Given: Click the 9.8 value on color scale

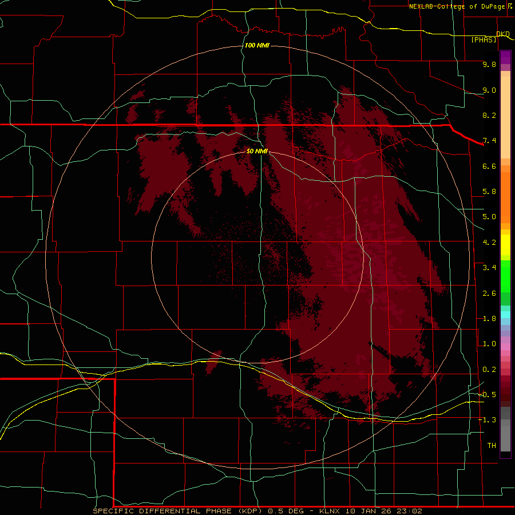Looking at the screenshot, I should (x=489, y=64).
